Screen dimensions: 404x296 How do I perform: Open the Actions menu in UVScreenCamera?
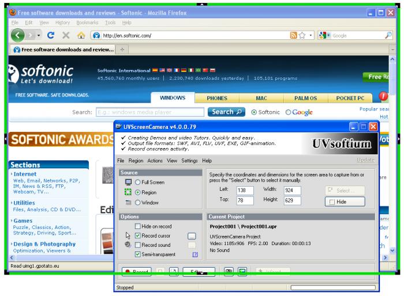point(155,161)
